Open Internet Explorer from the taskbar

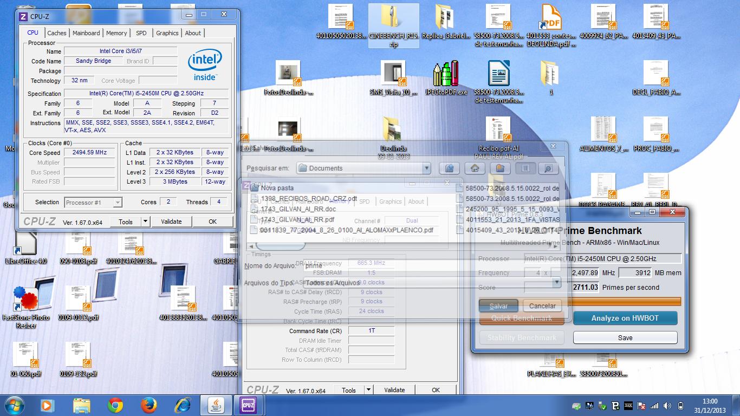tap(182, 405)
